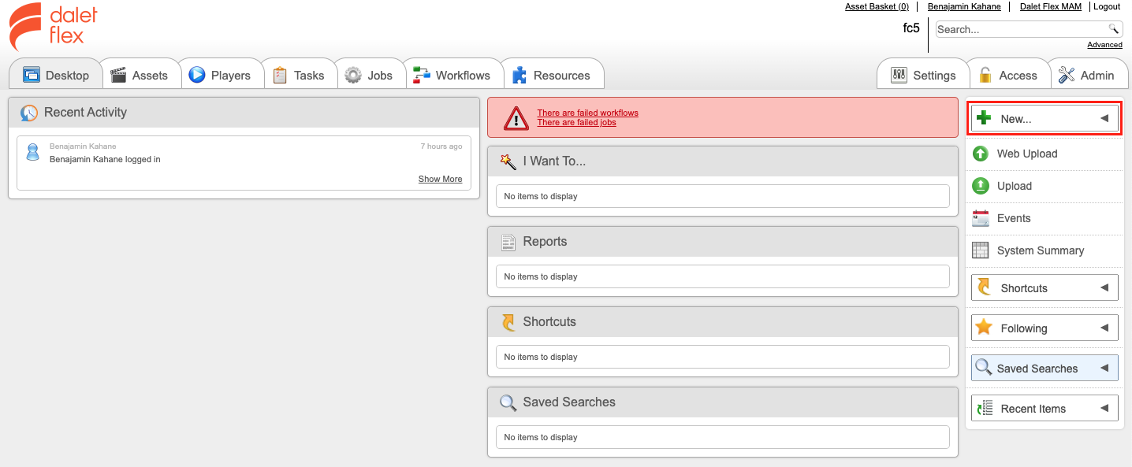Screen dimensions: 1132x467
Task: Open Upload label in sidebar
Action: [x=1015, y=186]
